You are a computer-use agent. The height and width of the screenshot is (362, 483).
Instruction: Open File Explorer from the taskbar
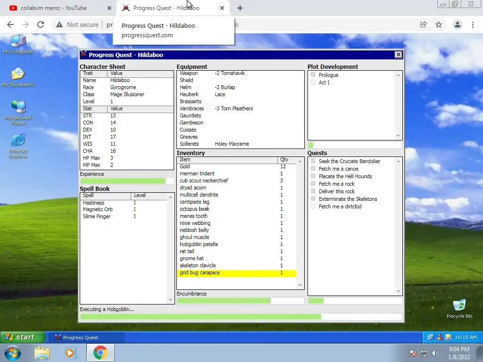click(x=42, y=353)
